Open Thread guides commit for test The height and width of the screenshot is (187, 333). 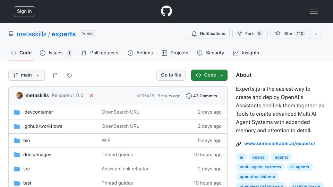(x=117, y=183)
